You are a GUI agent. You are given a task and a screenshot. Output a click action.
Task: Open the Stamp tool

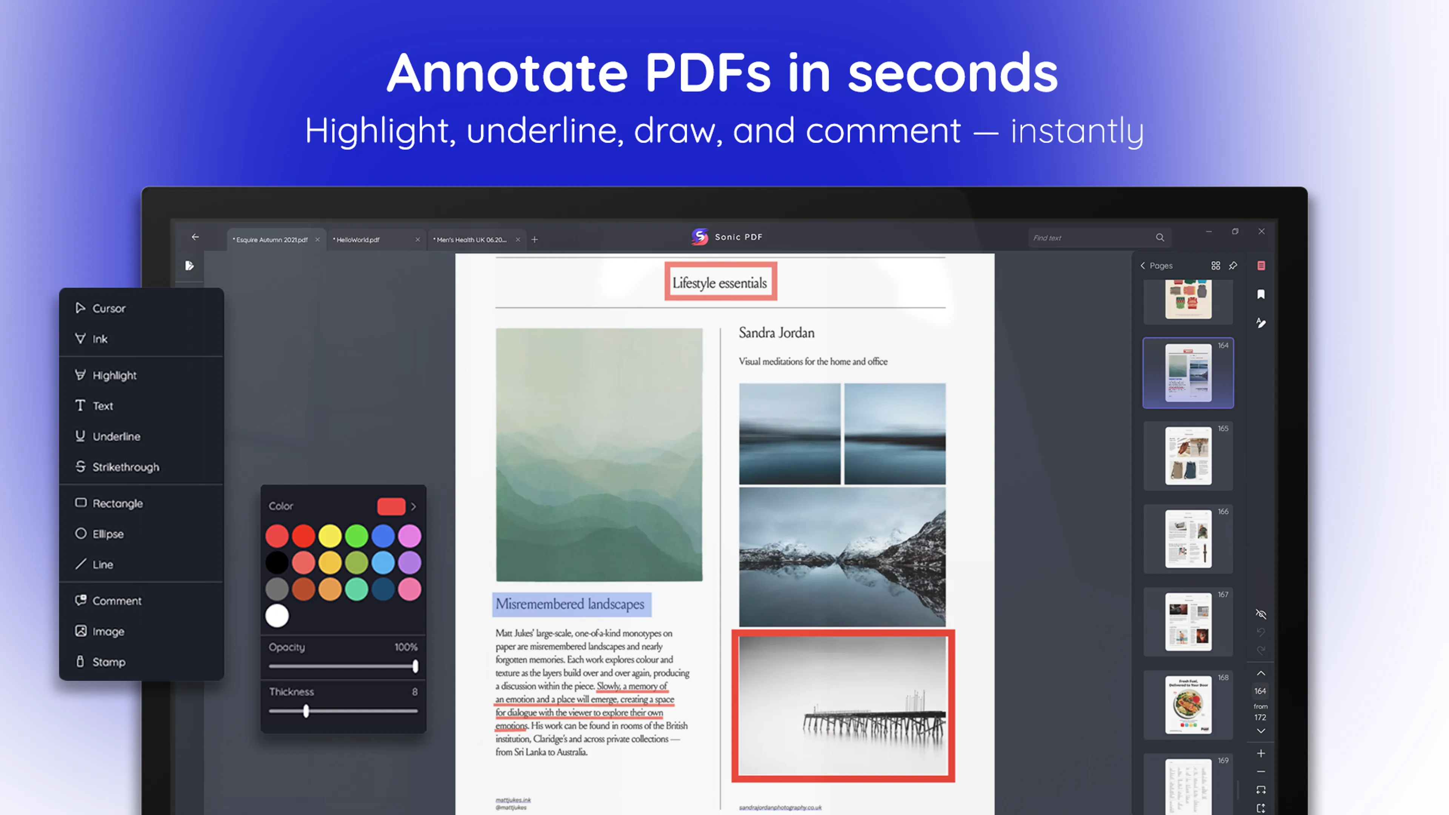110,661
